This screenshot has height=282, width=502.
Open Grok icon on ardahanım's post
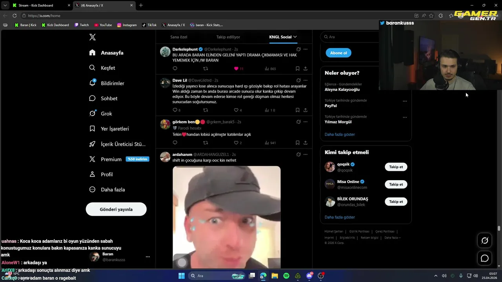pyautogui.click(x=298, y=154)
